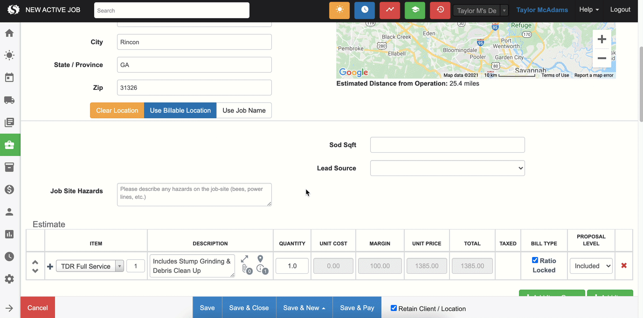Screen dimensions: 643x318
Task: Click the red chart trends button
Action: click(x=389, y=10)
